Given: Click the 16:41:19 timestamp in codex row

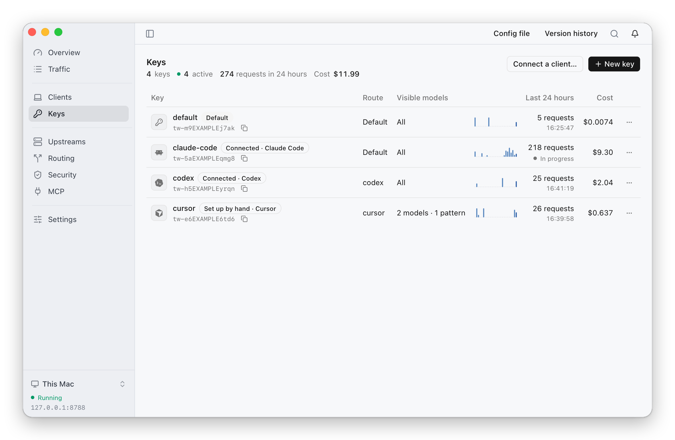Looking at the screenshot, I should [560, 189].
